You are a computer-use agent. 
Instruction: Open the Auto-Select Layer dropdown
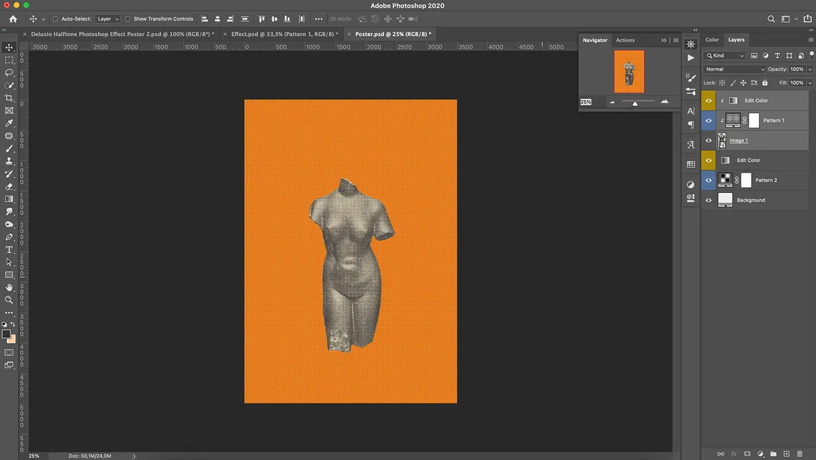point(107,19)
